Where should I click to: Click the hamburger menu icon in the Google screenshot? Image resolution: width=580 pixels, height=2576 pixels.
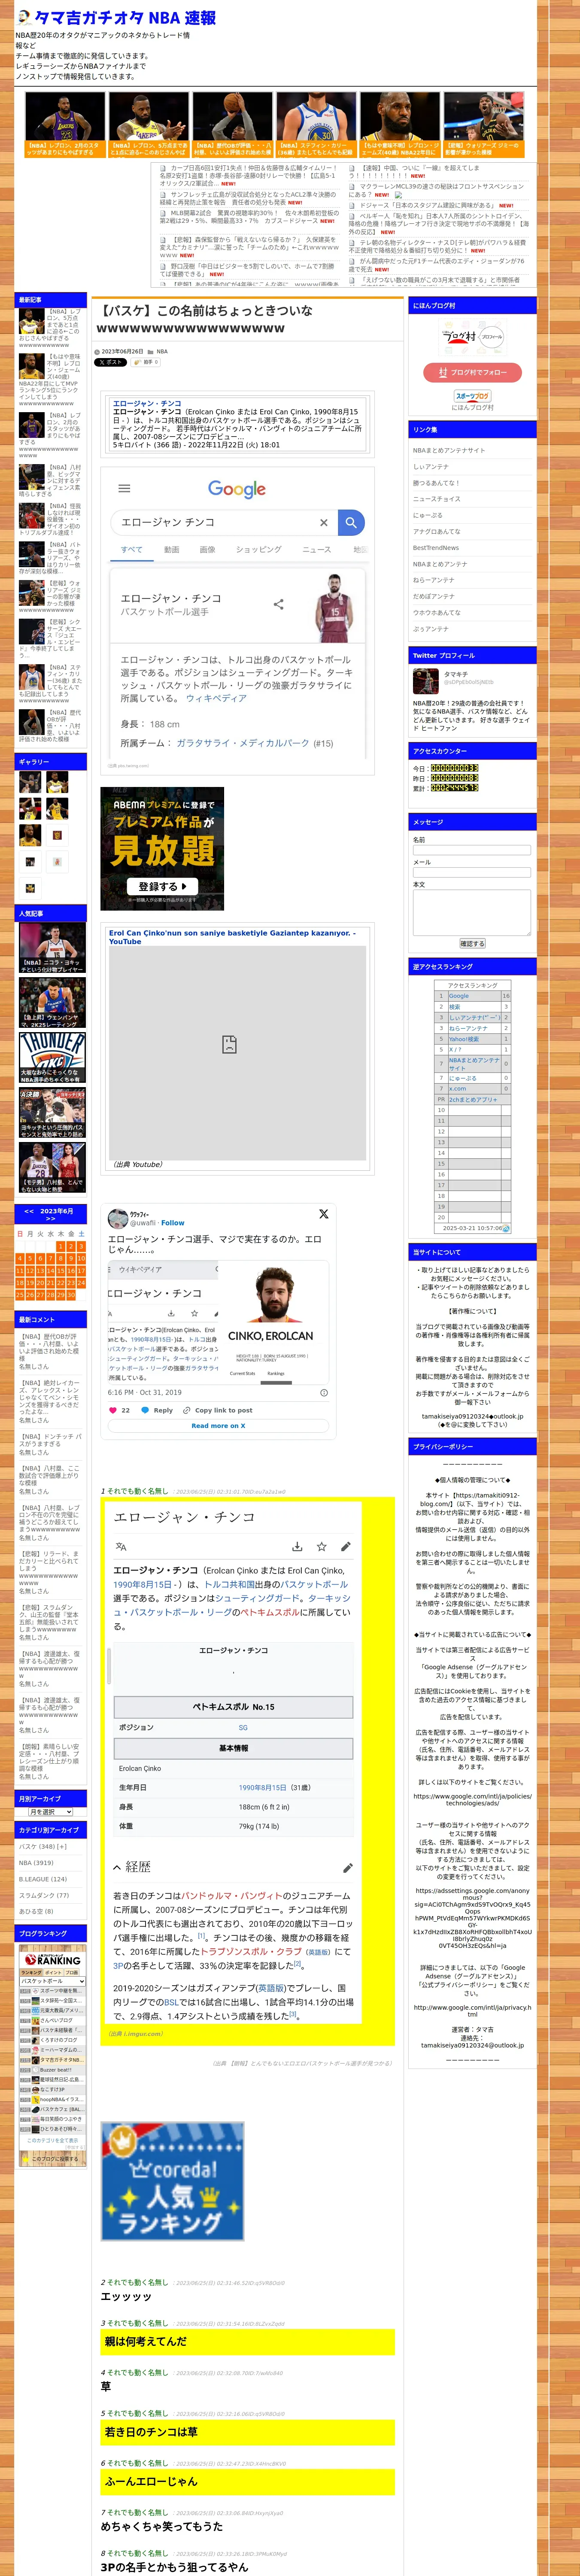click(124, 489)
